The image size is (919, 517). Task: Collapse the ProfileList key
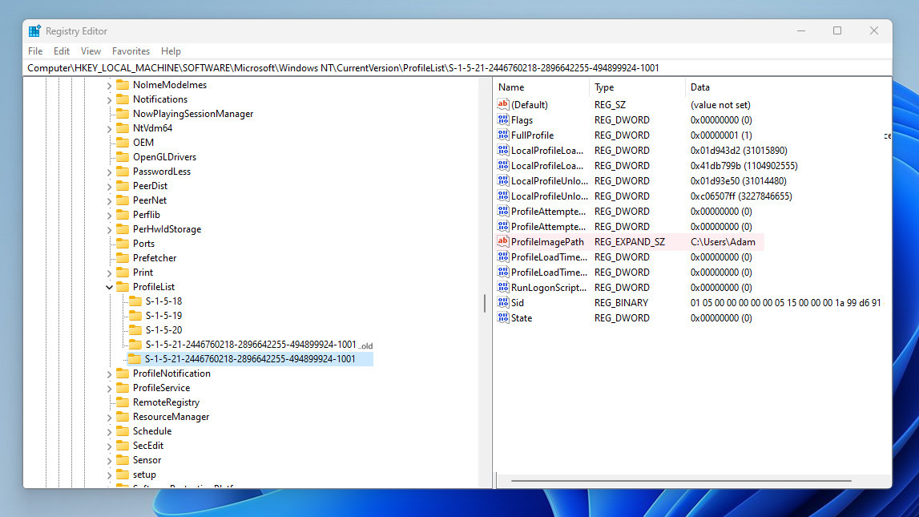pos(109,287)
